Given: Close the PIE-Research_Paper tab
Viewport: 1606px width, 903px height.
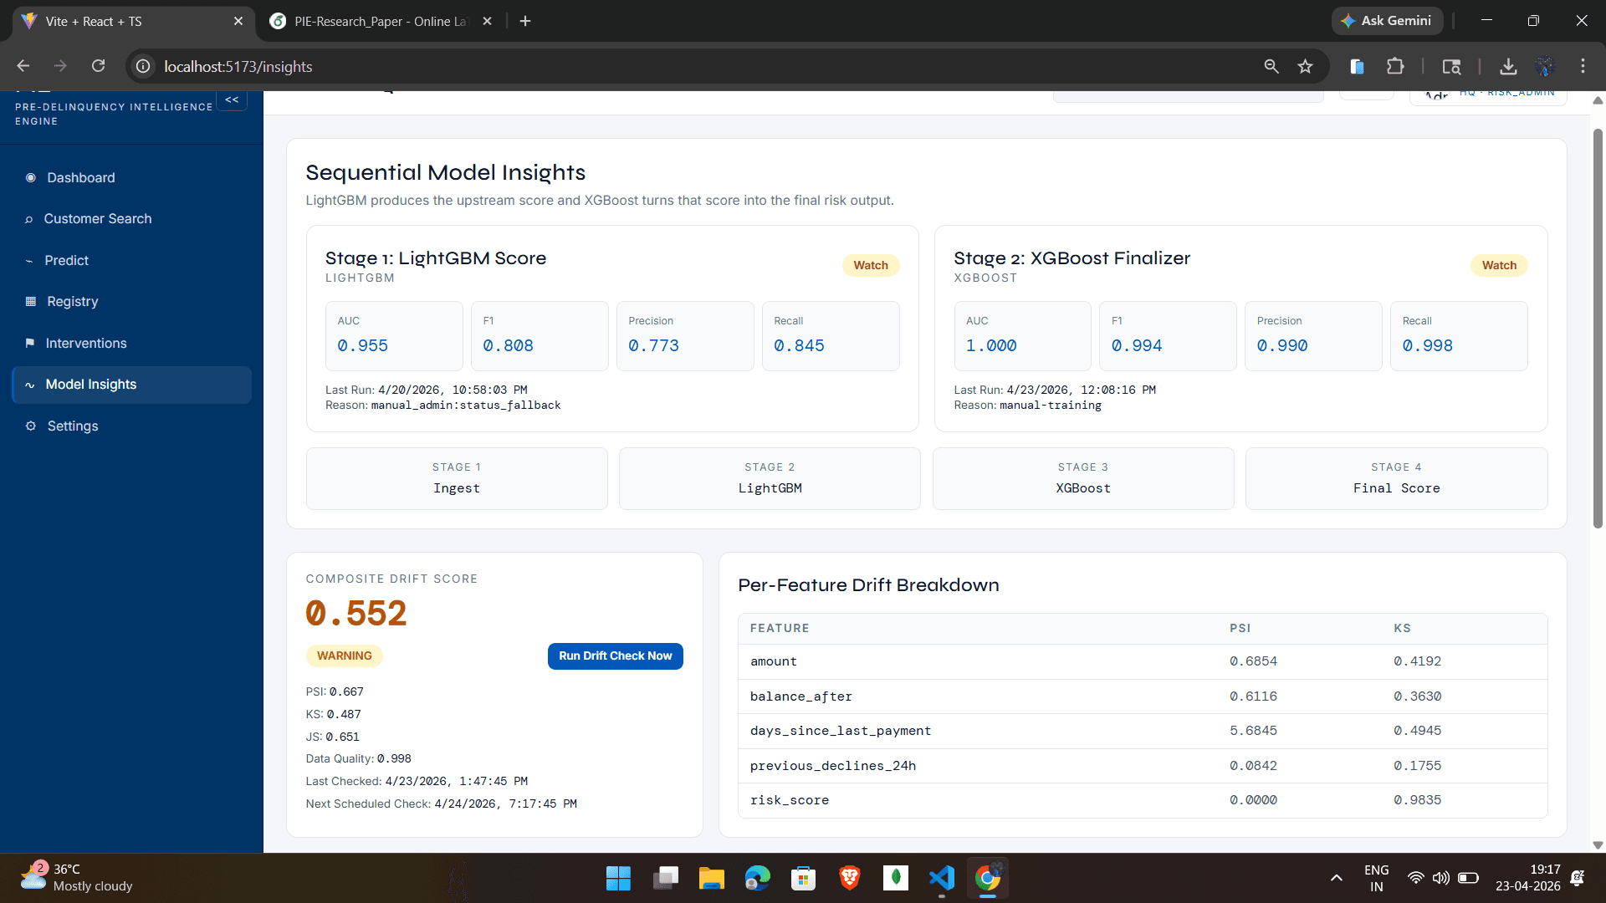Looking at the screenshot, I should 488,21.
